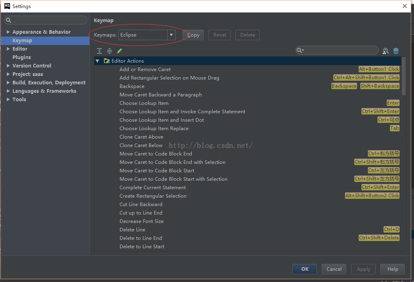414x282 pixels.
Task: Open Help for the Settings dialog
Action: [x=393, y=269]
